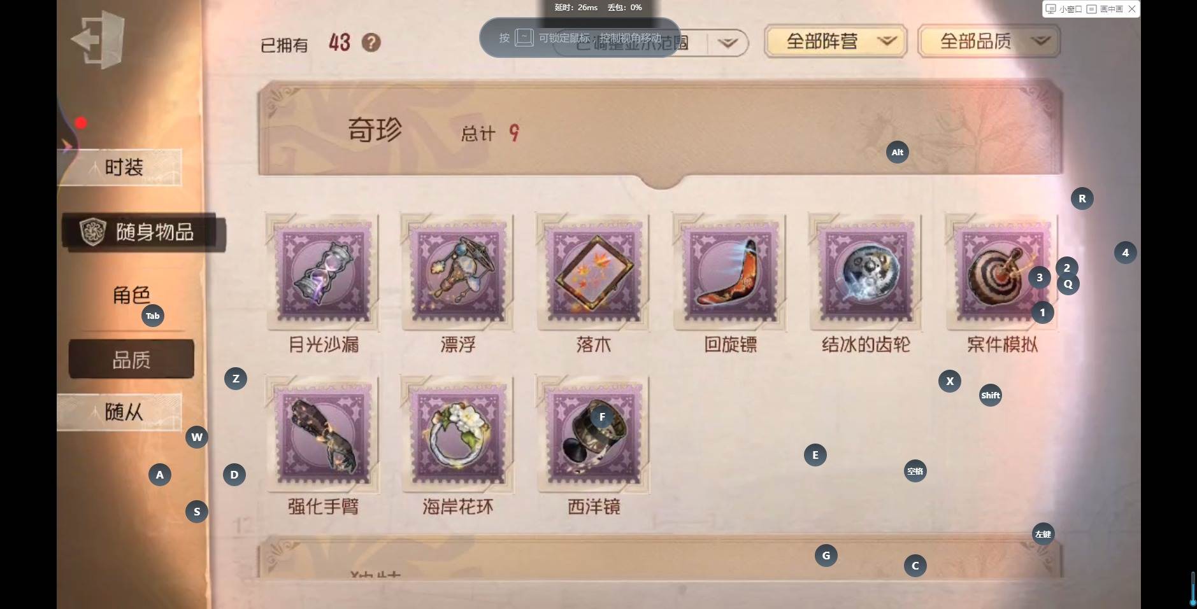
Task: Select the 漂浮 accessory item
Action: pyautogui.click(x=458, y=272)
